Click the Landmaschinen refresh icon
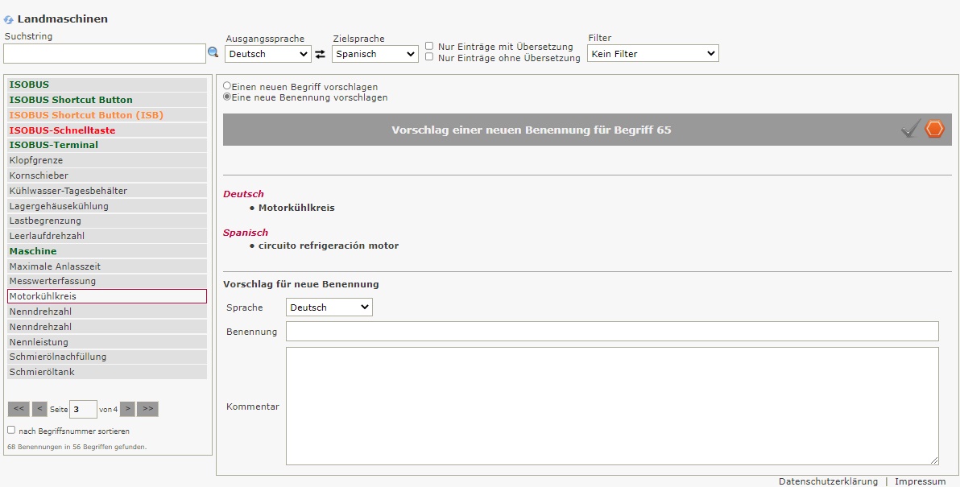 tap(9, 19)
